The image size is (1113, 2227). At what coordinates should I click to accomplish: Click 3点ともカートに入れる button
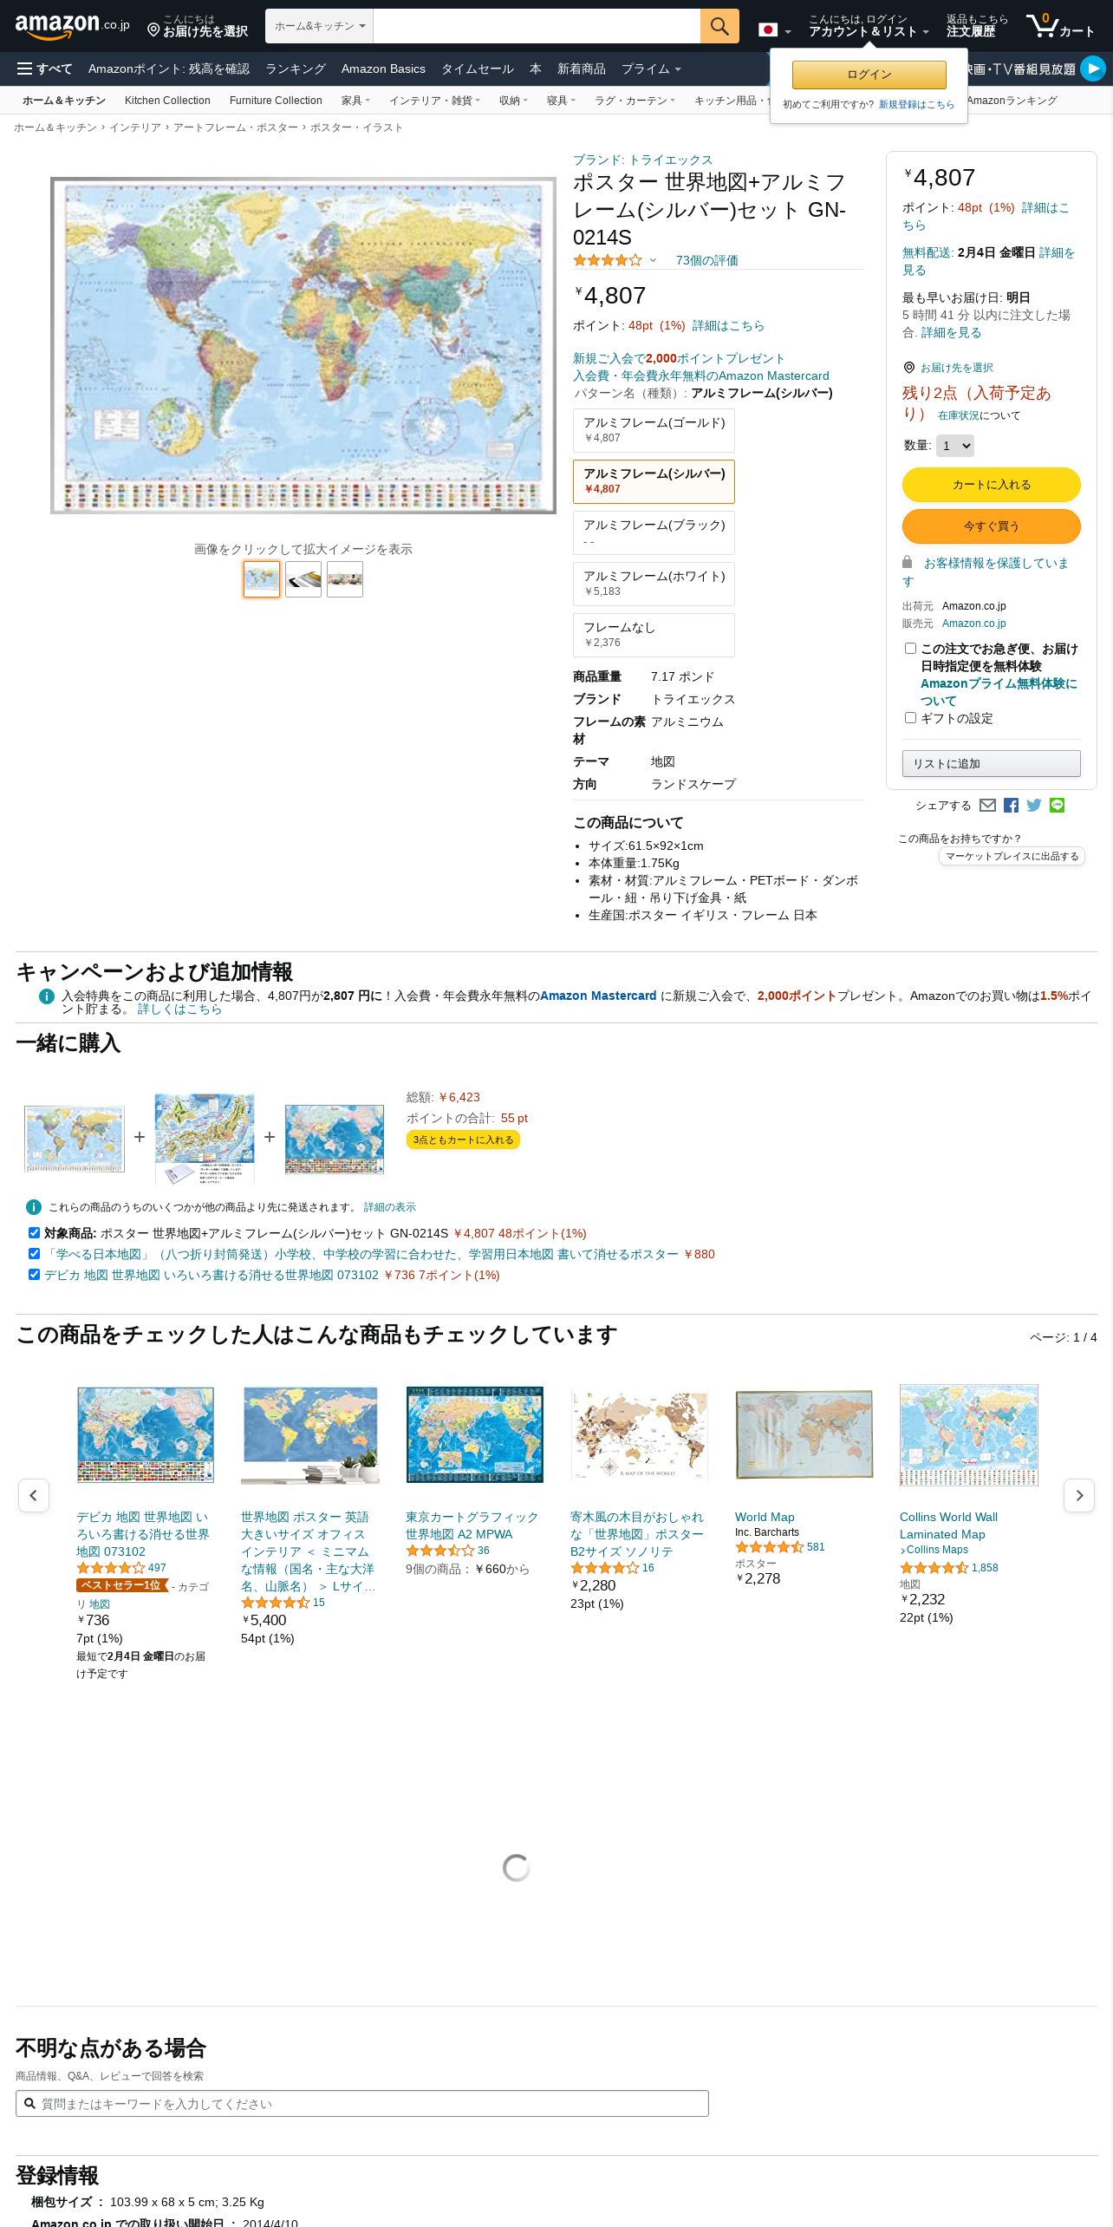pos(463,1140)
